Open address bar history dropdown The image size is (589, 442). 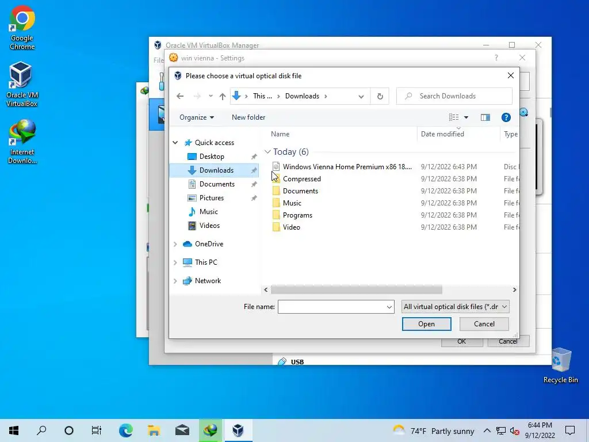[361, 96]
